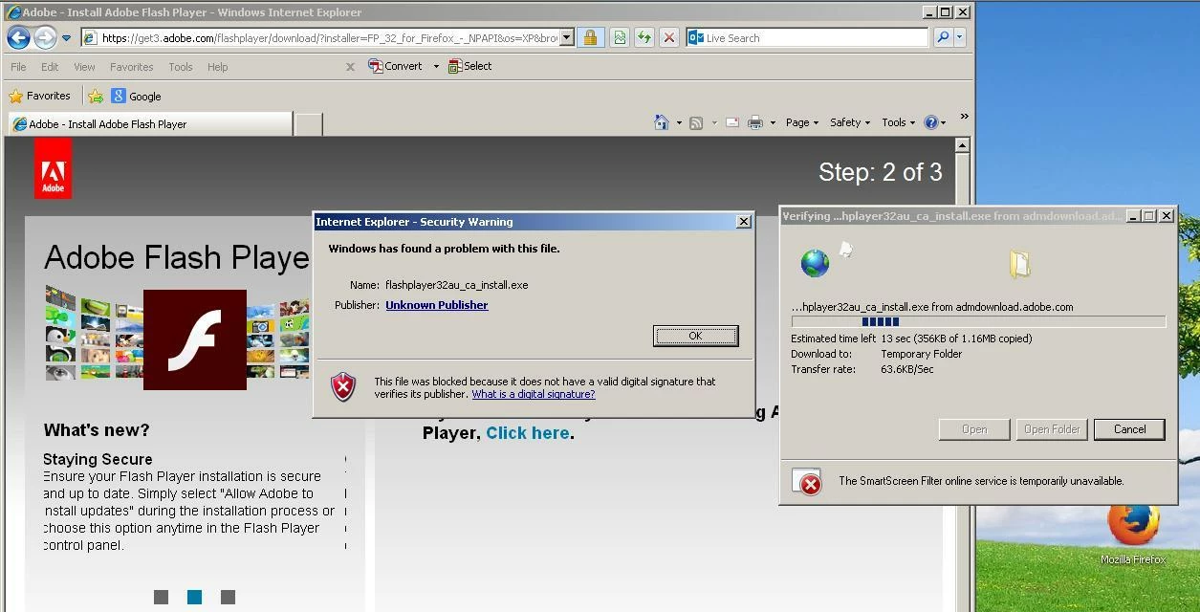
Task: Click the padlock security report icon
Action: click(x=590, y=38)
